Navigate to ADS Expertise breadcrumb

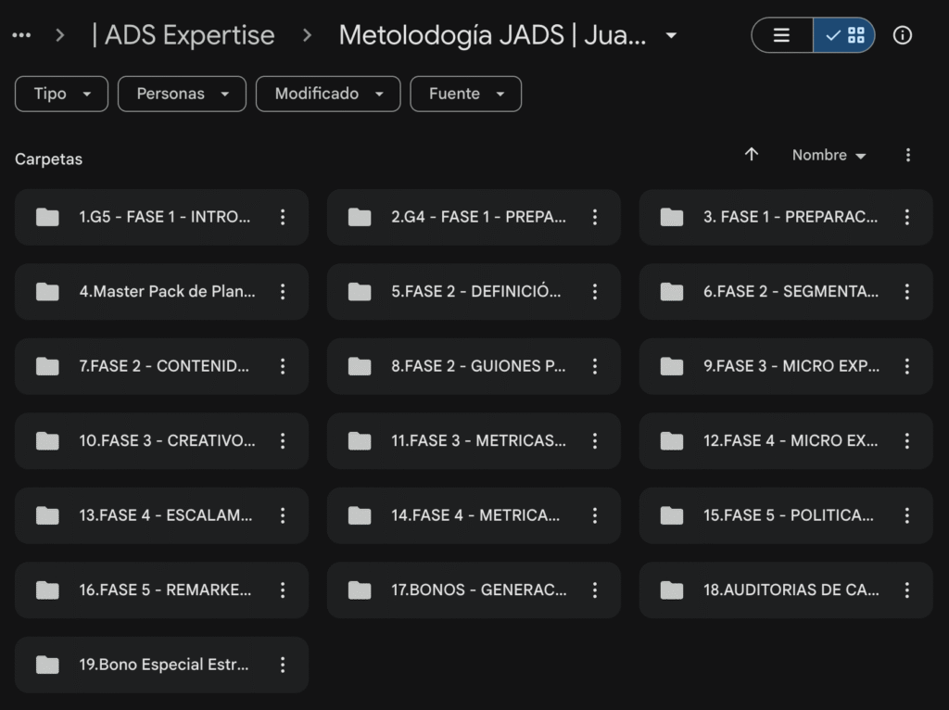183,35
